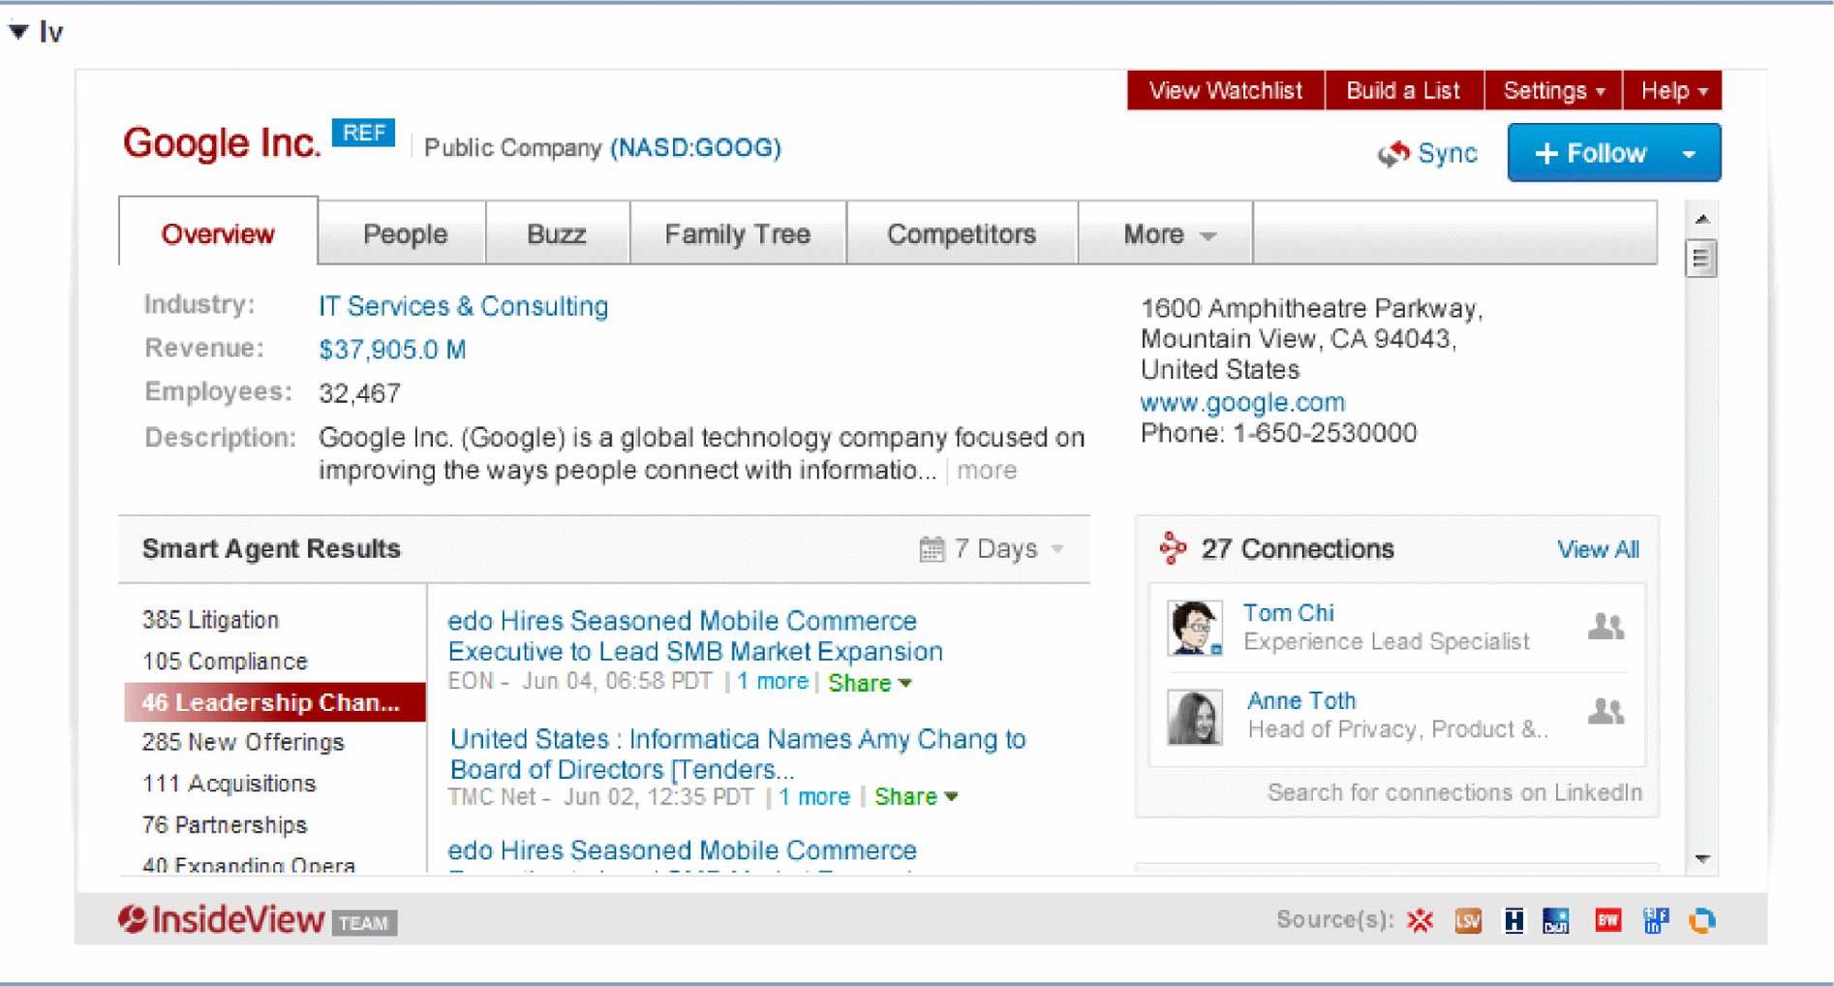Expand the Settings menu
Image resolution: width=1834 pixels, height=987 pixels.
tap(1553, 90)
